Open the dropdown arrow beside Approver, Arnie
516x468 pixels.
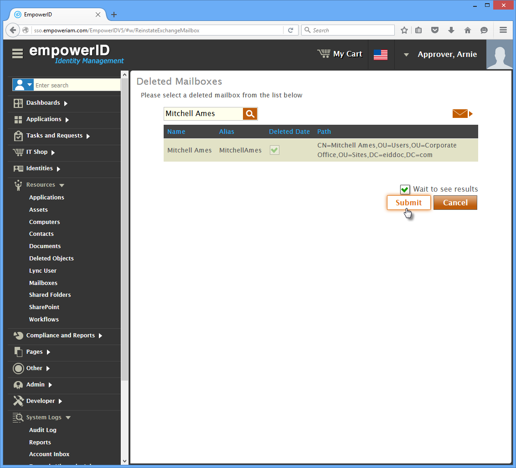point(406,55)
